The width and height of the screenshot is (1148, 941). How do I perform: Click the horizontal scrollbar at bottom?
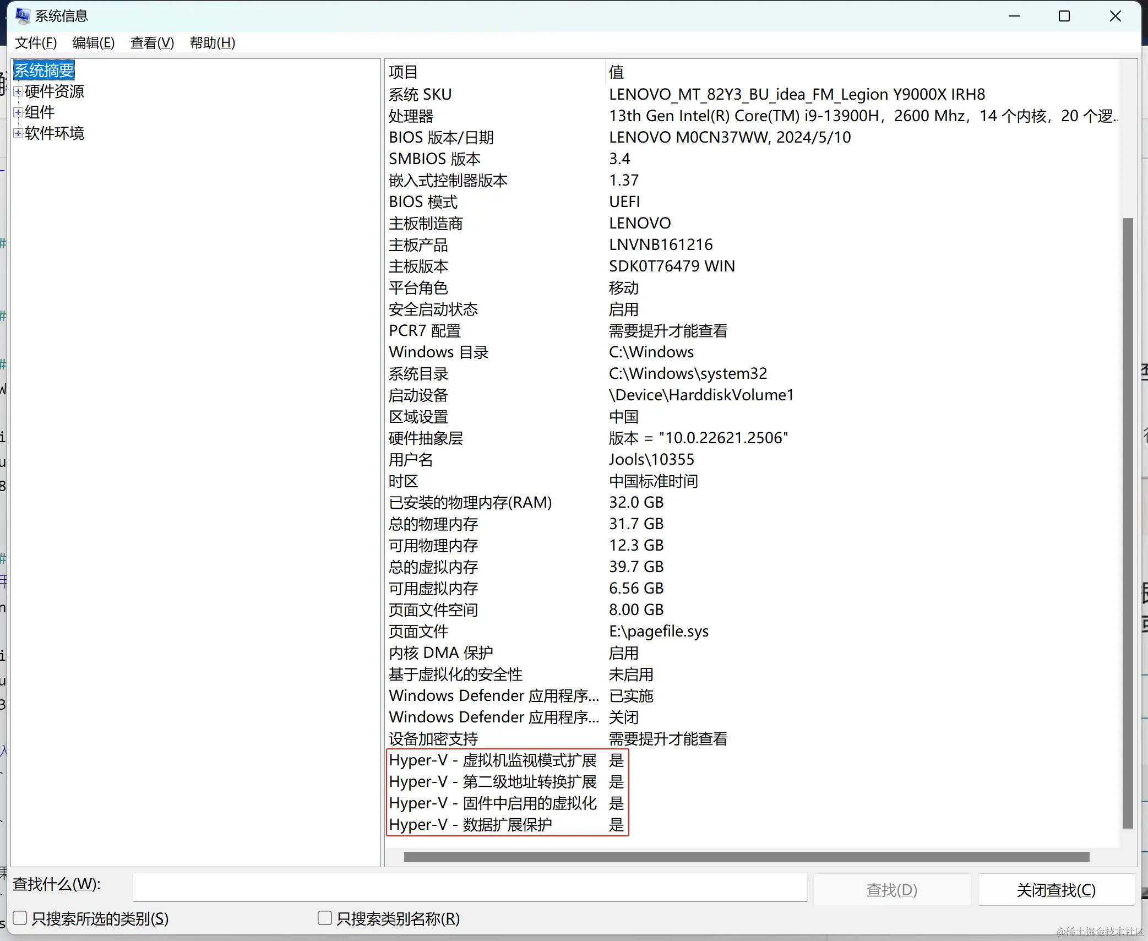click(746, 857)
